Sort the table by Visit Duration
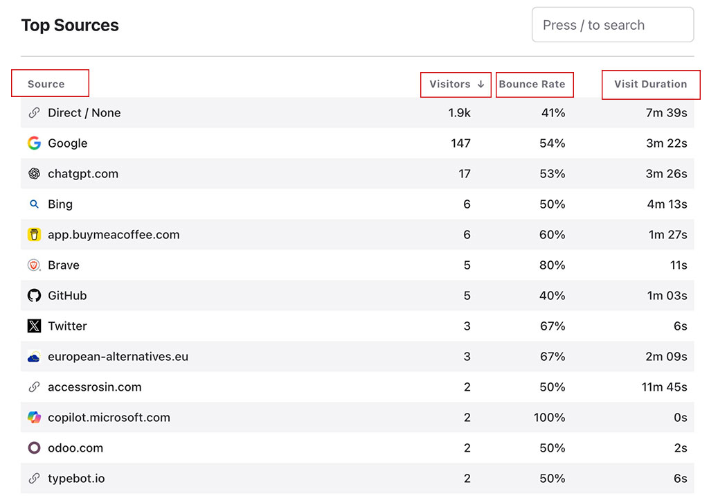This screenshot has height=496, width=709. coord(651,85)
